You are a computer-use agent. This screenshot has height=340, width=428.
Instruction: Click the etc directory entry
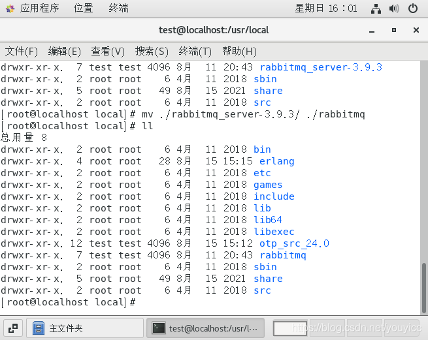262,173
